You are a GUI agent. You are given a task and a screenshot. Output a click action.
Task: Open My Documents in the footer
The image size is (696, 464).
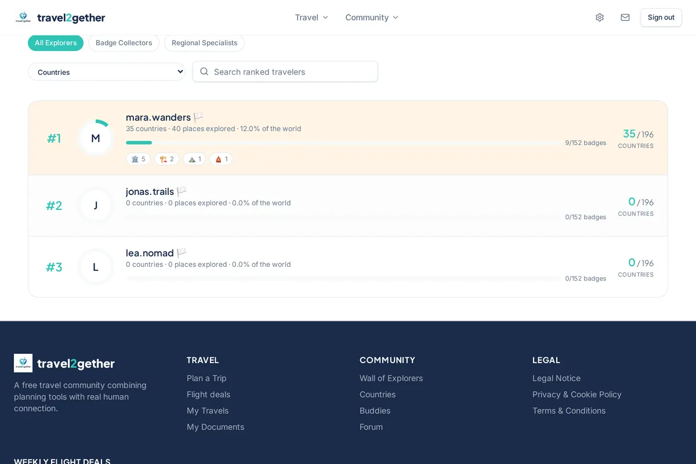(x=215, y=427)
